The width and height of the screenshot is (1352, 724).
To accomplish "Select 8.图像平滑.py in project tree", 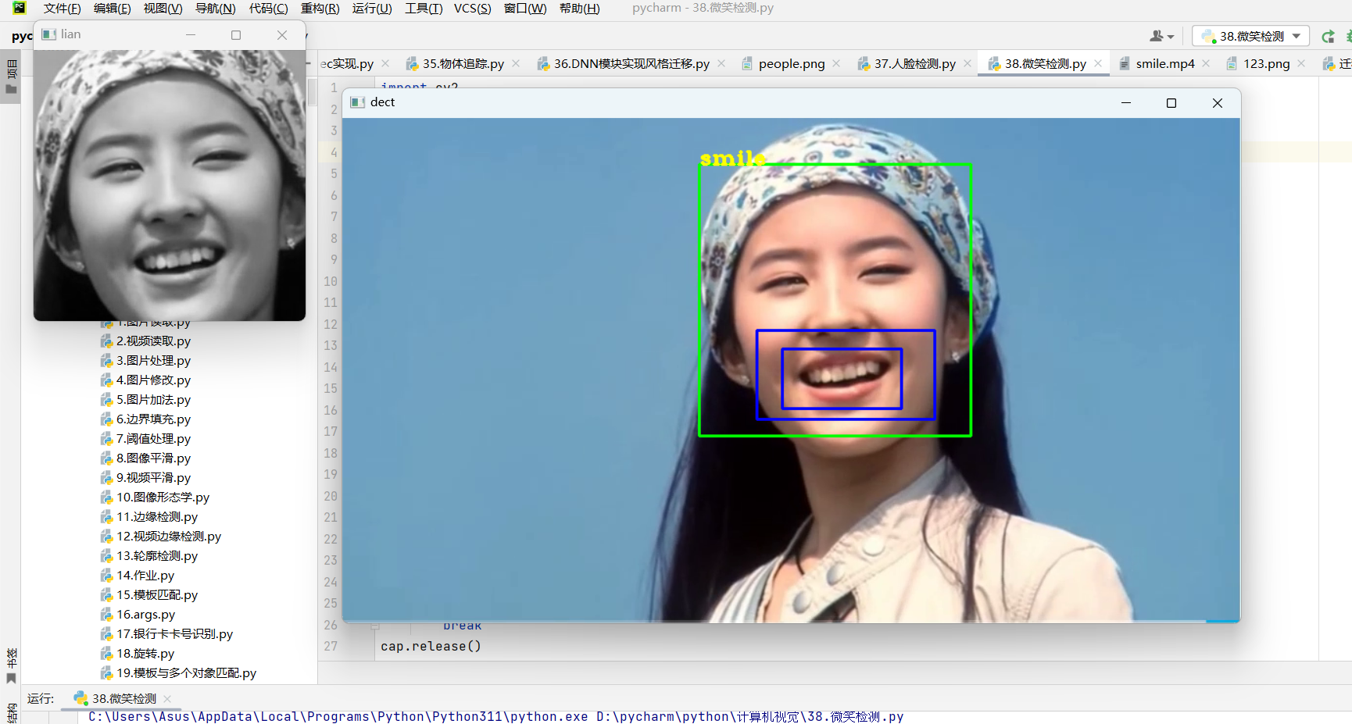I will [x=145, y=458].
